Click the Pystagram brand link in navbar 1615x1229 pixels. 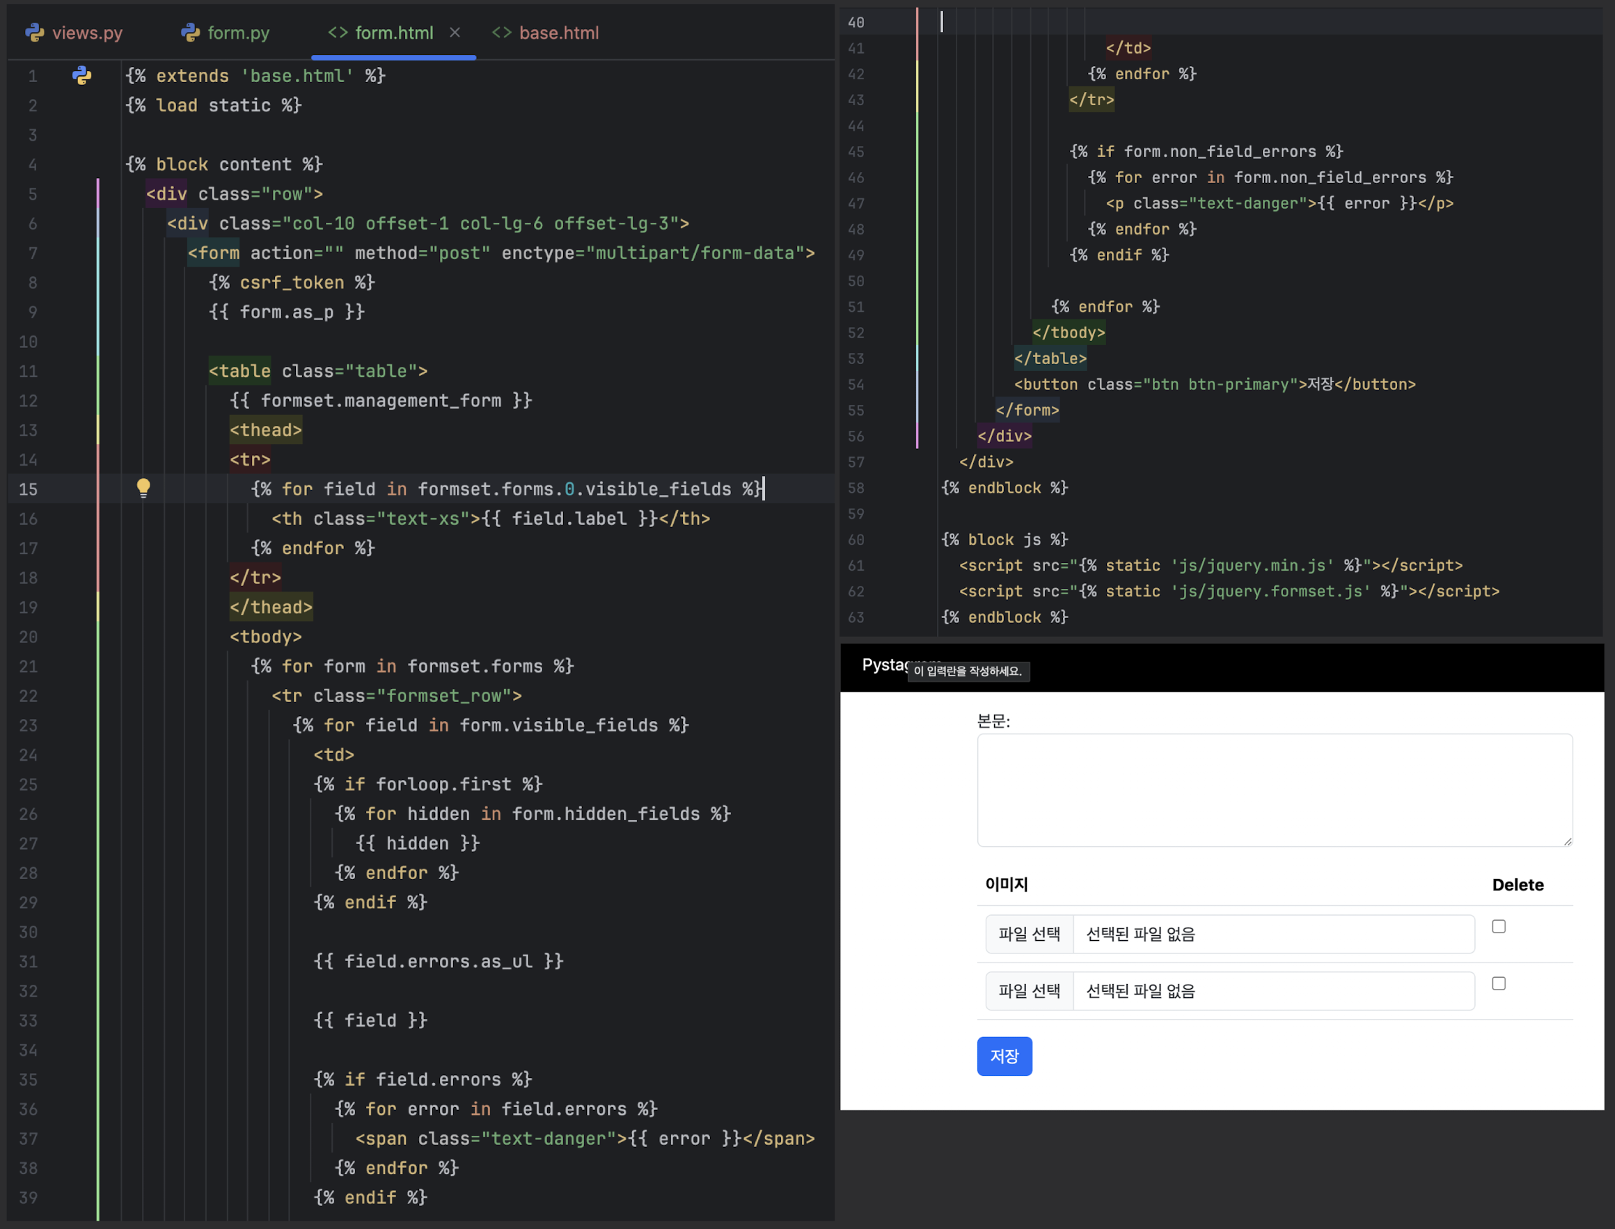tap(883, 664)
